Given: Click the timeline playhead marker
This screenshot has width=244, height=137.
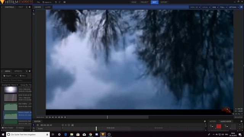Looking at the screenshot, I should (96, 129).
